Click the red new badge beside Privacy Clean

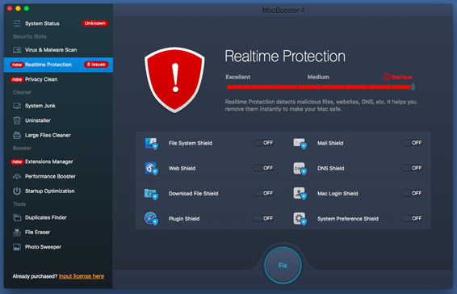pyautogui.click(x=17, y=79)
